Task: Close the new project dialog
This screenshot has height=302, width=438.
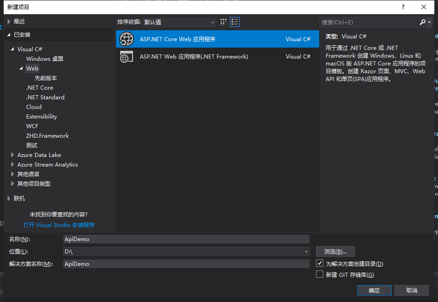Action: tap(424, 7)
